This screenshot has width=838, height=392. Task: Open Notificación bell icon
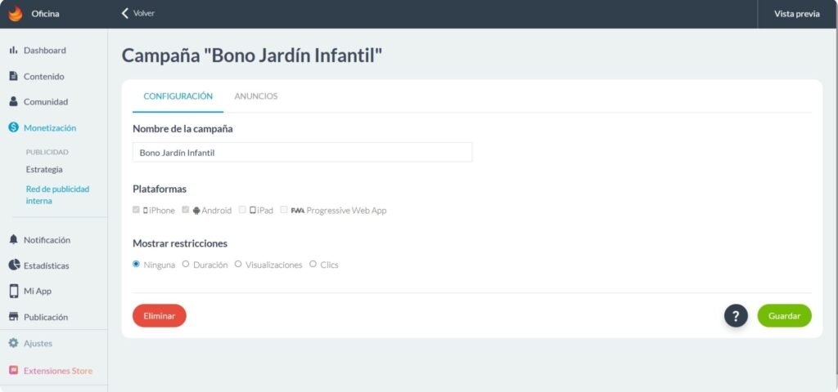coord(13,240)
